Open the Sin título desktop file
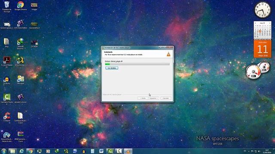 pos(34,44)
